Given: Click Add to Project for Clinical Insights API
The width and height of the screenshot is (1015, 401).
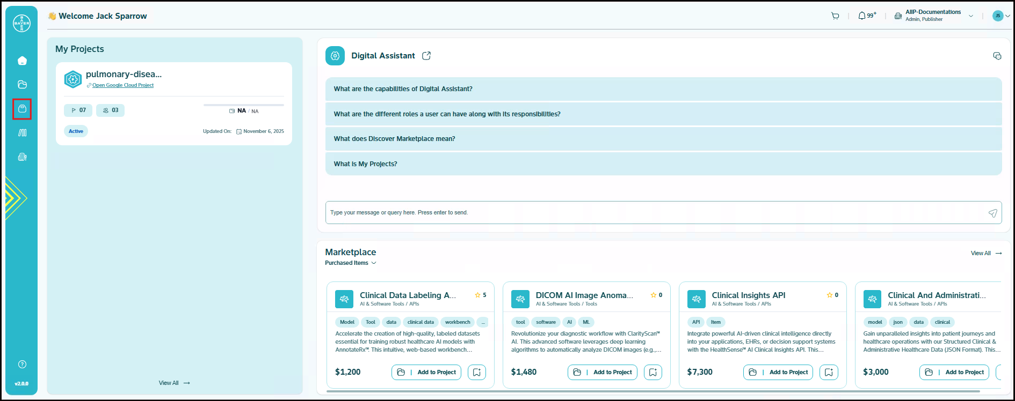Looking at the screenshot, I should (x=778, y=372).
